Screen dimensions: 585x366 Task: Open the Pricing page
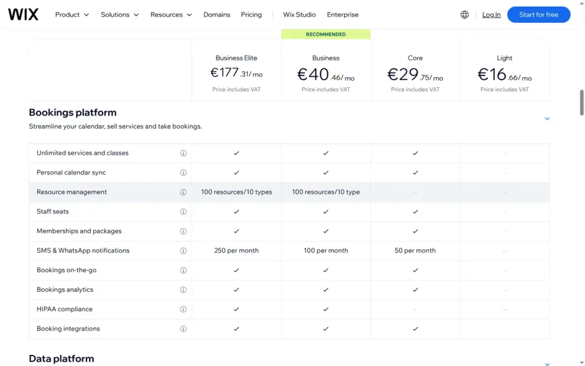(251, 14)
